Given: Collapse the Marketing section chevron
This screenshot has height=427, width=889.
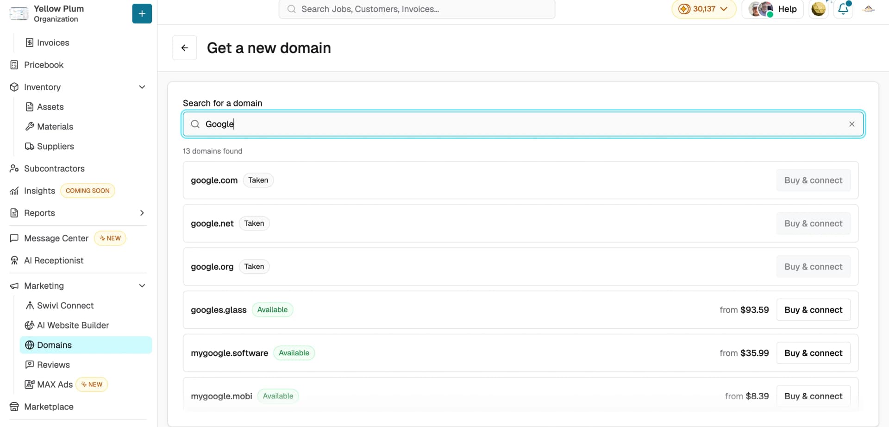Looking at the screenshot, I should pyautogui.click(x=142, y=286).
